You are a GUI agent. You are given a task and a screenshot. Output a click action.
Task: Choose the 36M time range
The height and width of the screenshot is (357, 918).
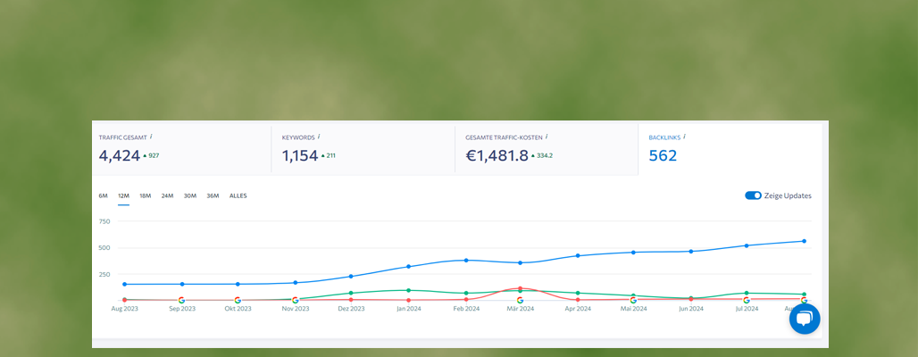(213, 195)
